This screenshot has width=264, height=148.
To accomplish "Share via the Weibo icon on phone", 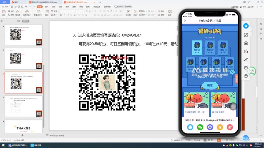I will tap(230, 127).
